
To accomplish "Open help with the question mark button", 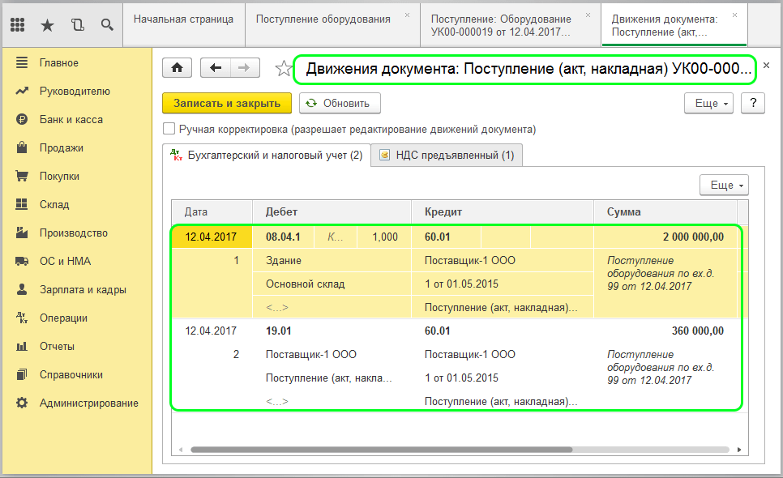I will point(753,103).
